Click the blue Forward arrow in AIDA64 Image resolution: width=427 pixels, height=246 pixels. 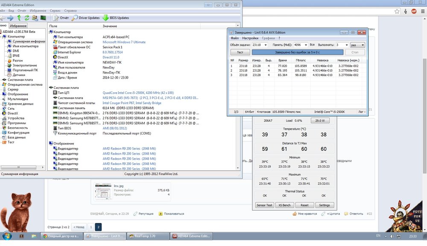pyautogui.click(x=10, y=18)
